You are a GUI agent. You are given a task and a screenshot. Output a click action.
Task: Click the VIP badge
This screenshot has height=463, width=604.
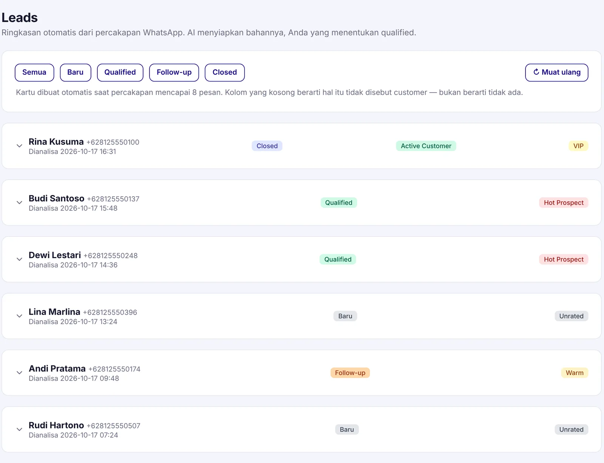(x=578, y=146)
